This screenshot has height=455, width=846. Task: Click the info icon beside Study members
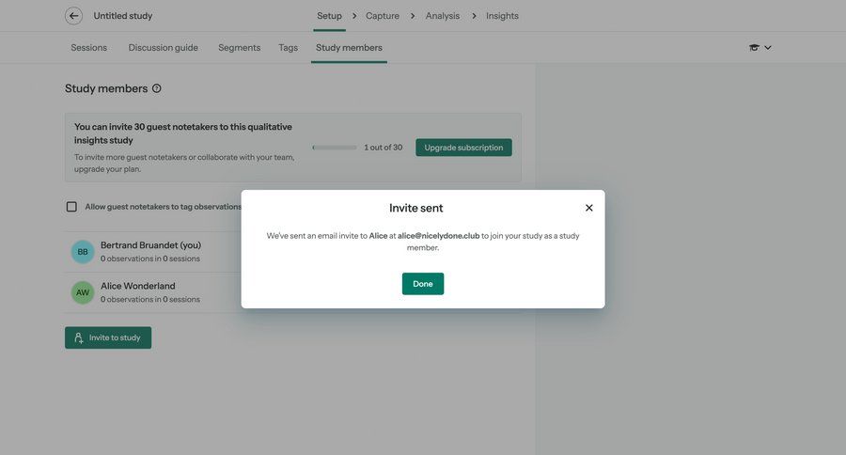(157, 88)
